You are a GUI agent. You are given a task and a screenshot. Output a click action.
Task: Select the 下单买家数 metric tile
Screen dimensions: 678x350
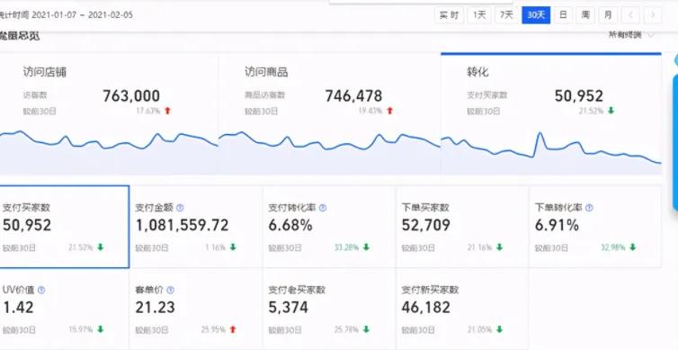pyautogui.click(x=463, y=227)
